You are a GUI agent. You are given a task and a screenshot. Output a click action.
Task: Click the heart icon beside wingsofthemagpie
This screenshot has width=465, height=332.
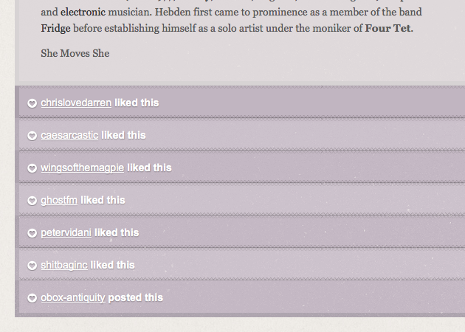point(32,168)
